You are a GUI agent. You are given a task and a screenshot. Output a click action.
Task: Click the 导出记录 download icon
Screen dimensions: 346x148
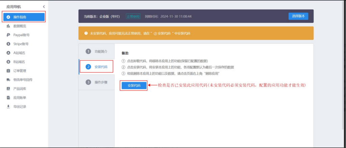click(8, 107)
